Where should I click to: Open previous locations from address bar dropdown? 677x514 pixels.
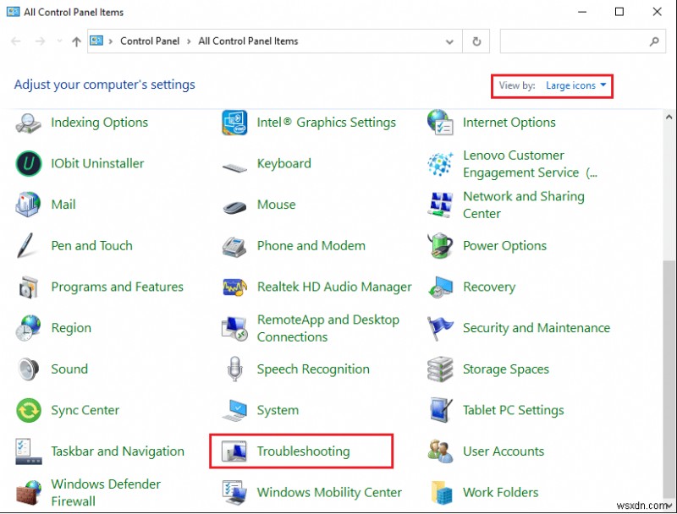(449, 41)
